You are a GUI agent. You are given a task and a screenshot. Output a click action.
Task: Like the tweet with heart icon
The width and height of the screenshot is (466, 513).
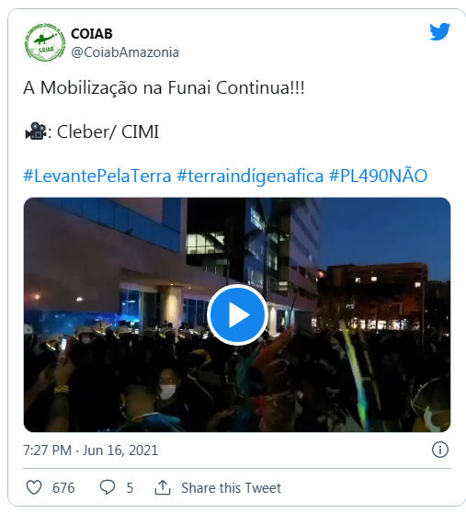34,487
